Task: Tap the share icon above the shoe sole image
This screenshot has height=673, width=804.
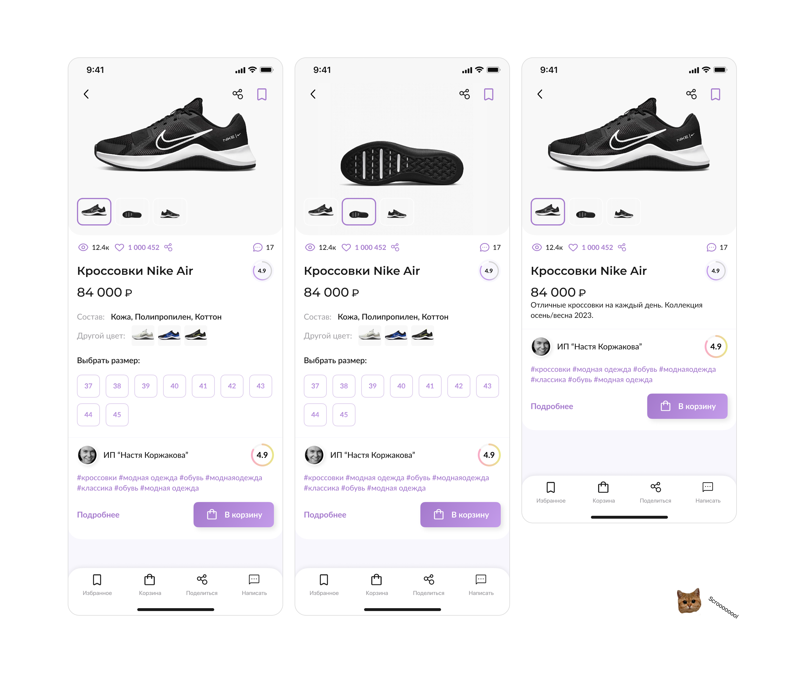Action: (x=464, y=94)
